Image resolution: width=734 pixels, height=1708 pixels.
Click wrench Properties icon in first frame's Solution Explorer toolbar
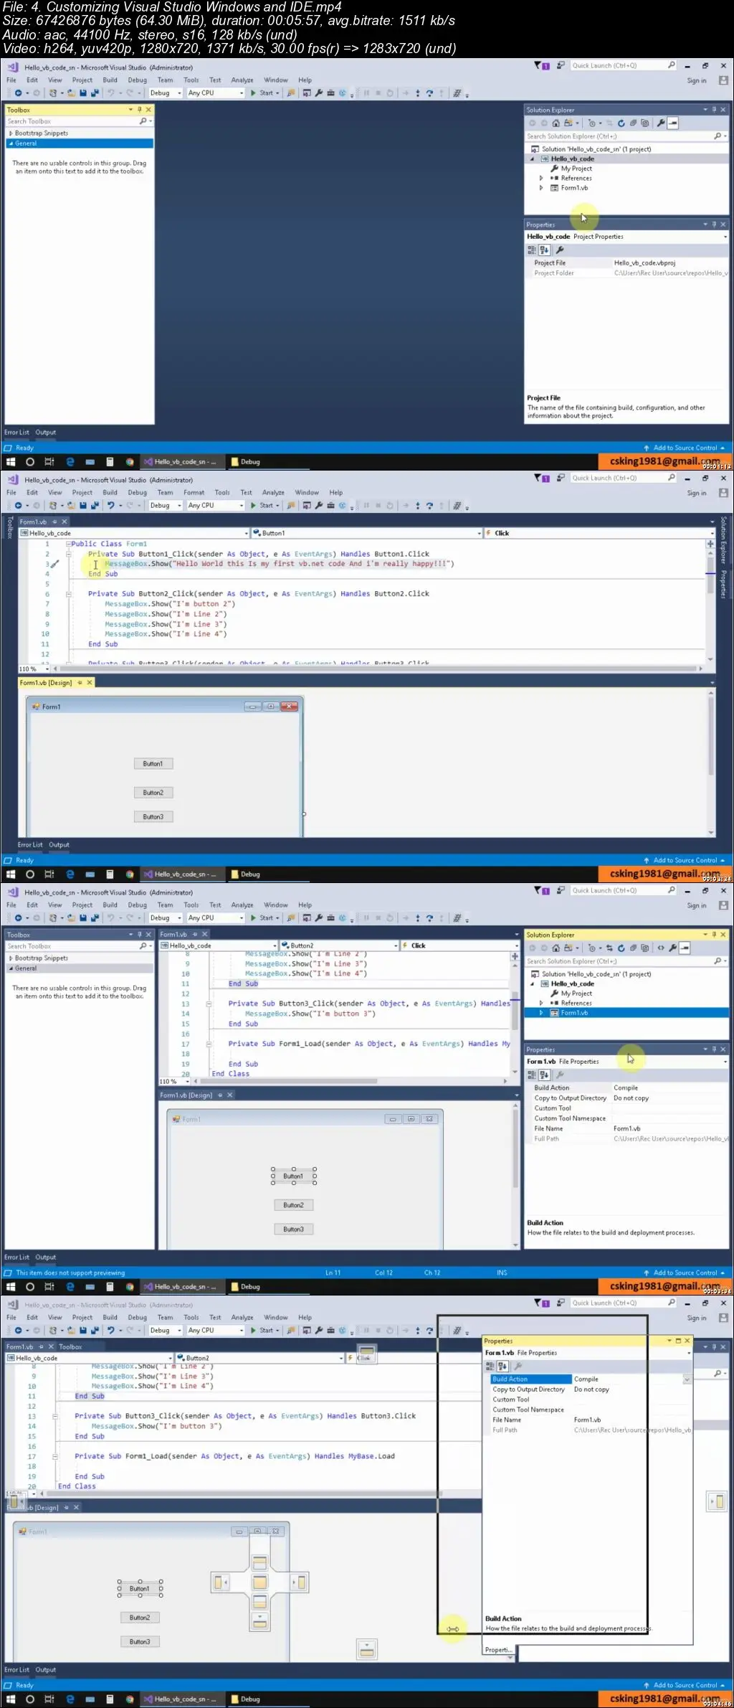[661, 123]
